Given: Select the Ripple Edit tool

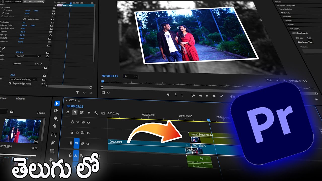Looking at the screenshot, I should click(55, 118).
